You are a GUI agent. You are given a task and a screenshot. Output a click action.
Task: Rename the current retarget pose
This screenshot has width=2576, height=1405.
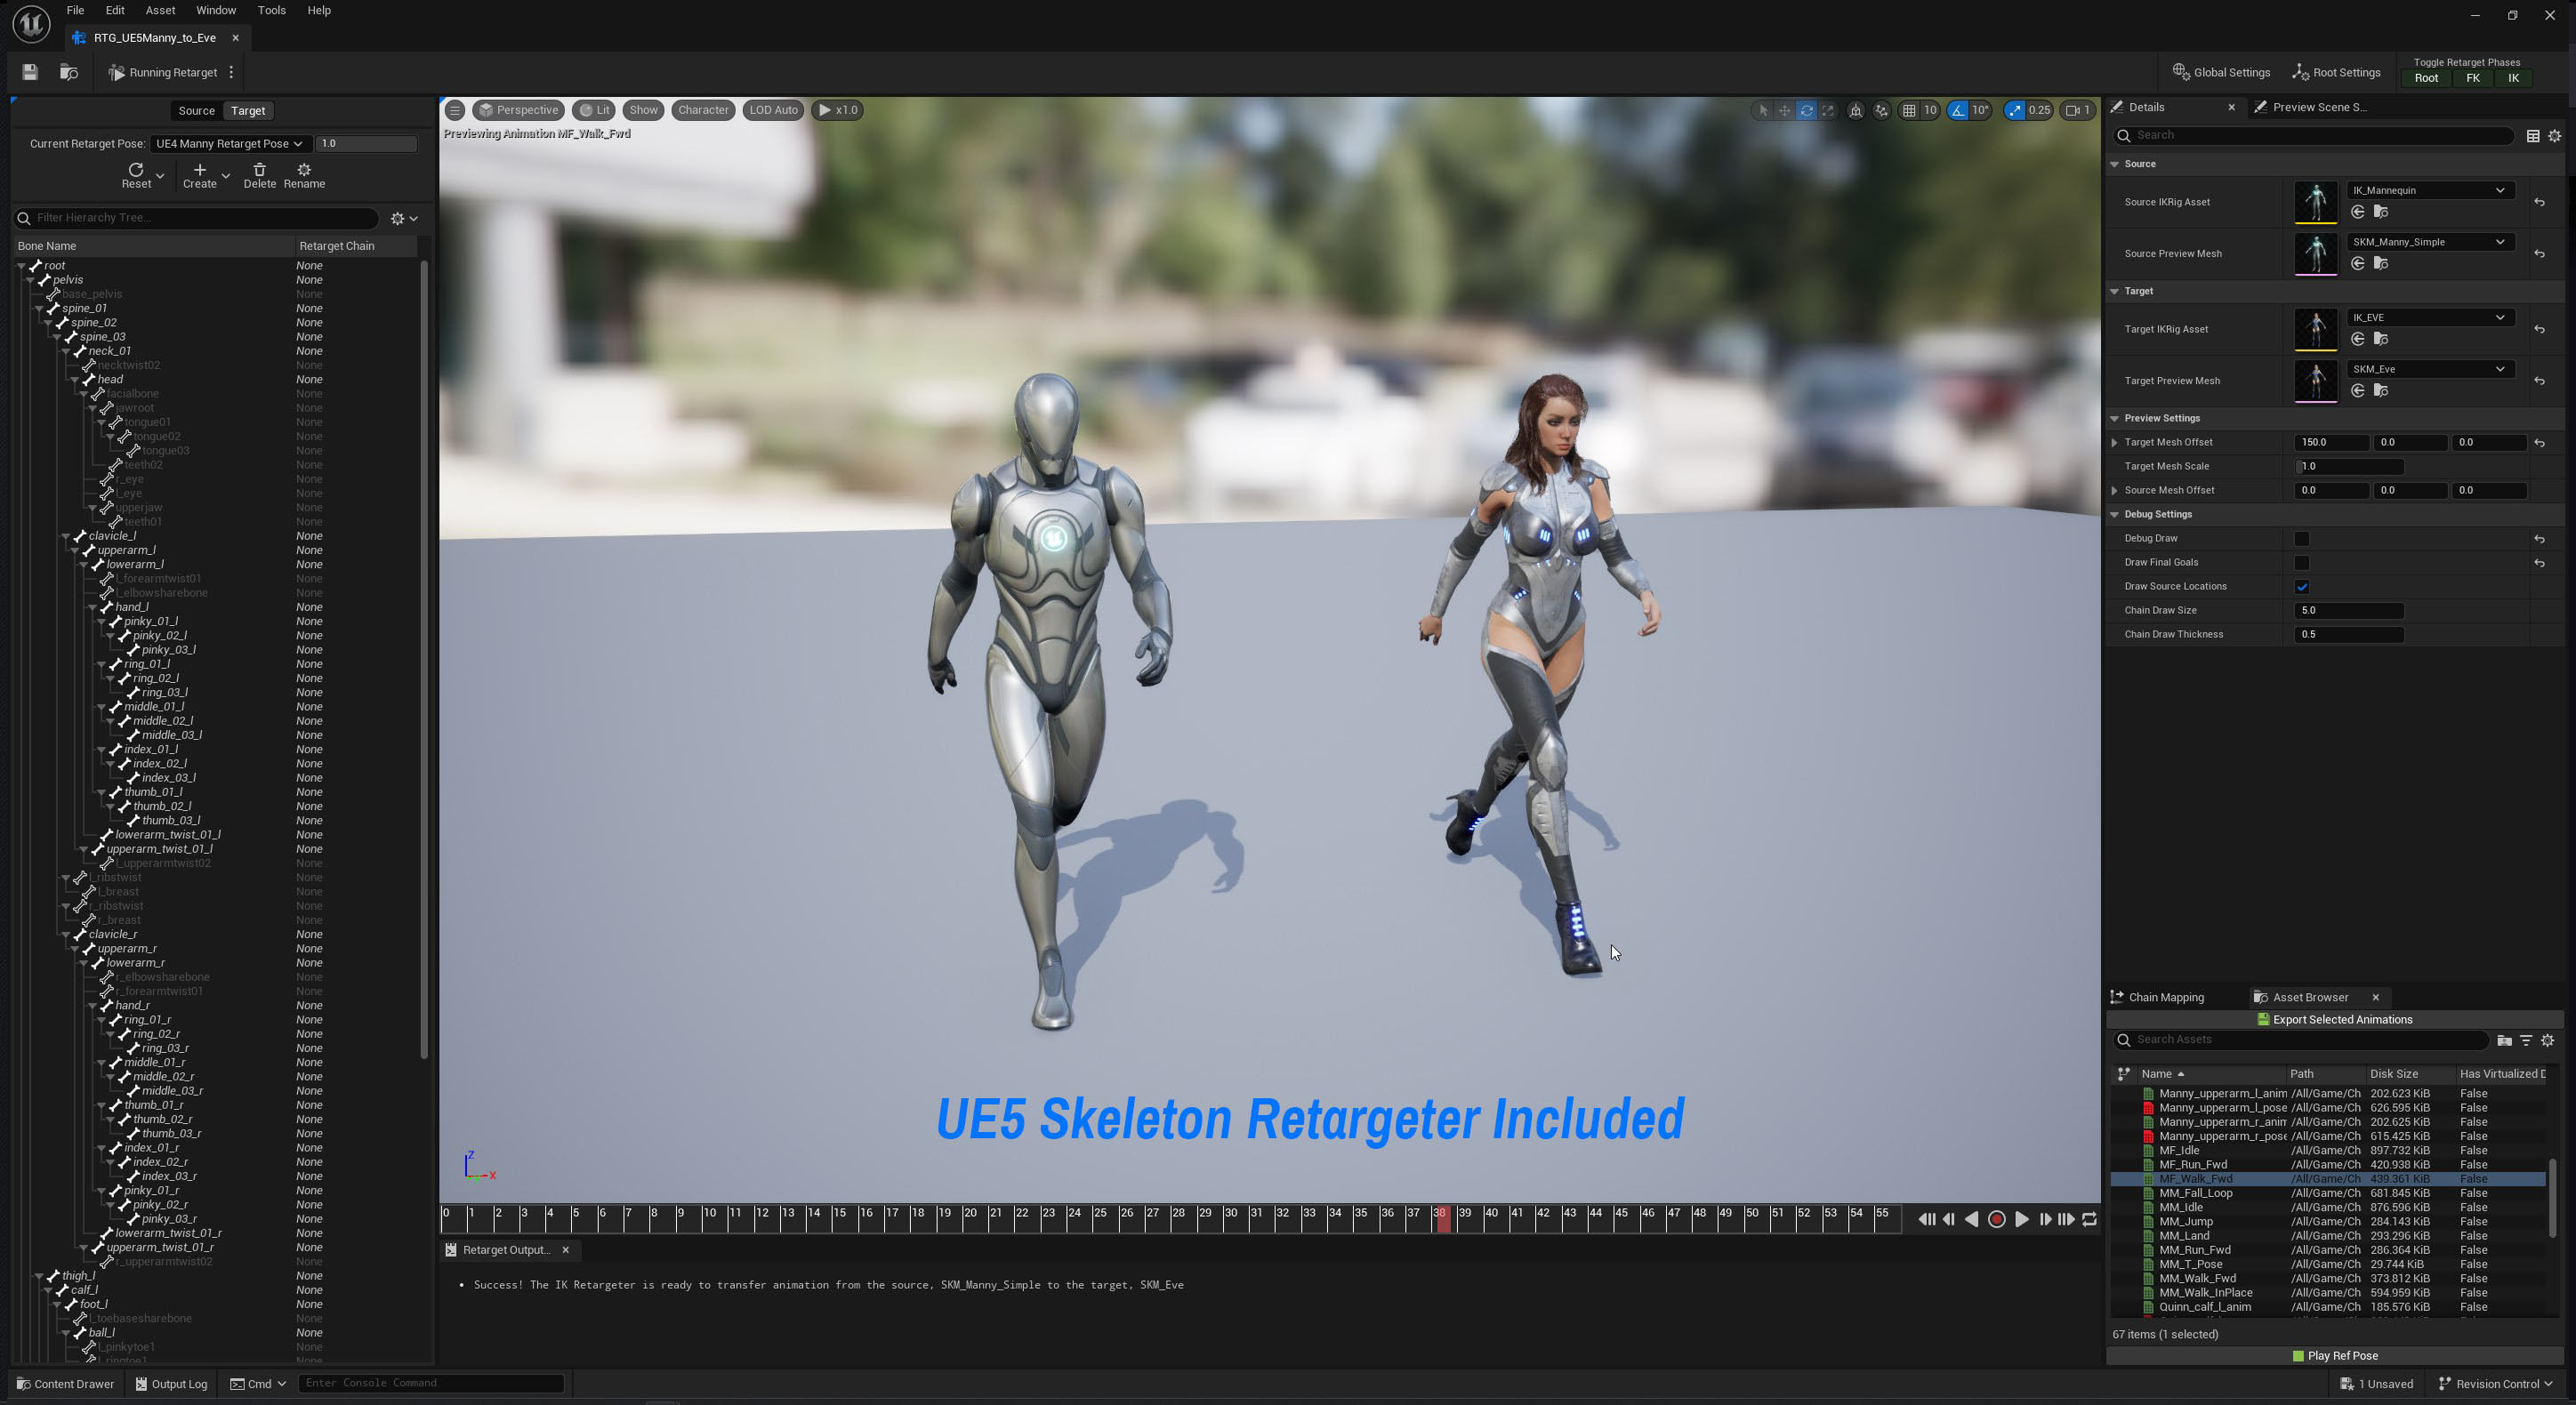[304, 175]
